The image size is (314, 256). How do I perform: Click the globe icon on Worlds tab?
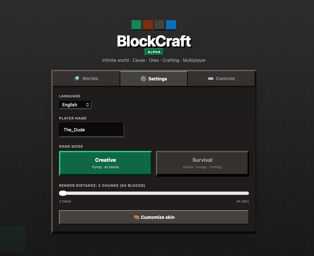tap(77, 78)
